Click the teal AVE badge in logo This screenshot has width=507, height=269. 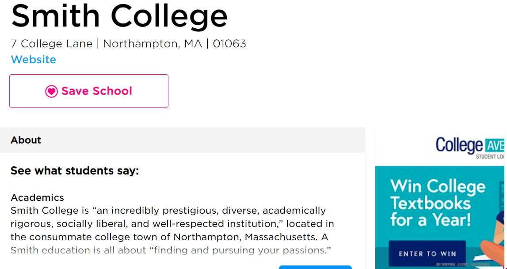494,145
